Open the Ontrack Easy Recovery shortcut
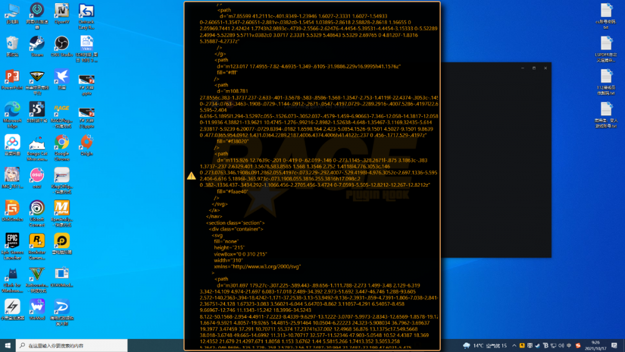 (x=86, y=17)
